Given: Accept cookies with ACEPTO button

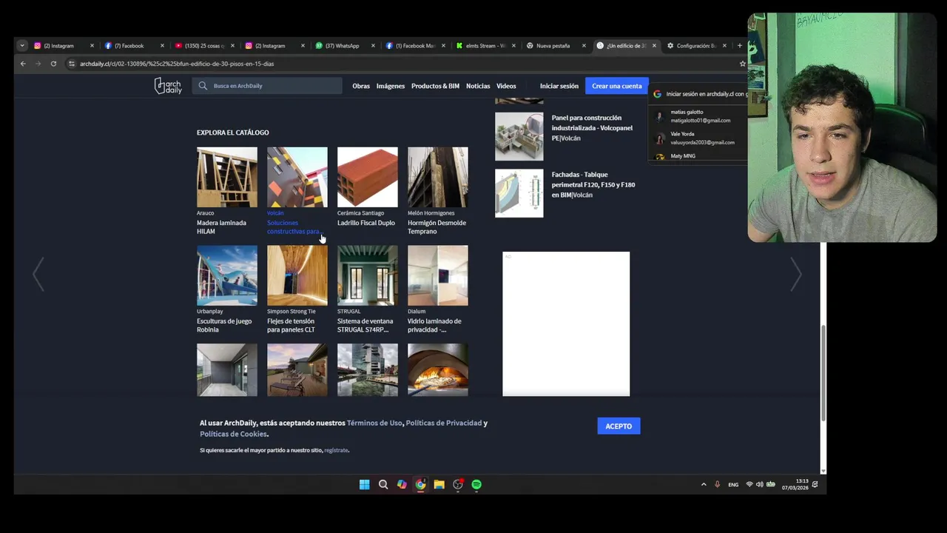Looking at the screenshot, I should (619, 426).
